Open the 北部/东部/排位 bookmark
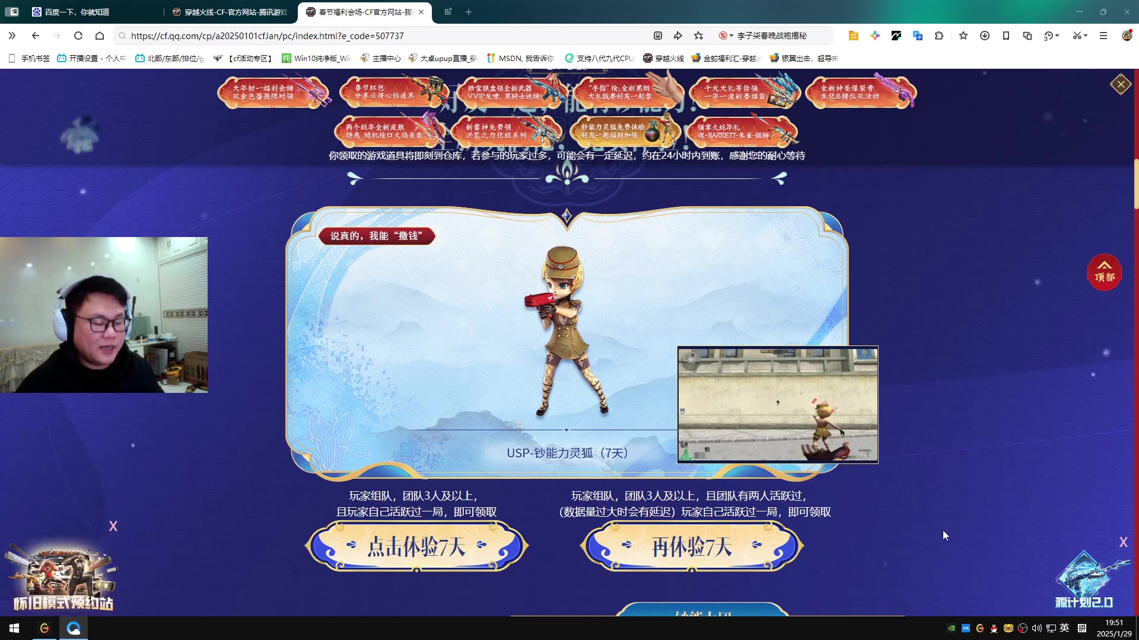The width and height of the screenshot is (1139, 640). (x=170, y=58)
